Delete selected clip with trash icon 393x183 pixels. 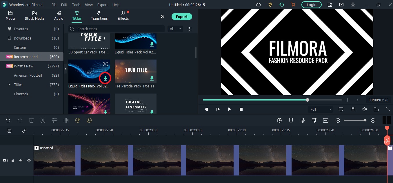pyautogui.click(x=31, y=120)
